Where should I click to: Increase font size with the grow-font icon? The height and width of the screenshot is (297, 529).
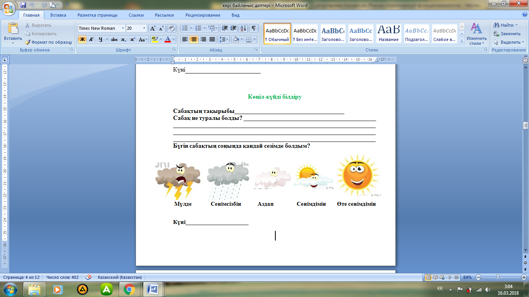click(153, 28)
